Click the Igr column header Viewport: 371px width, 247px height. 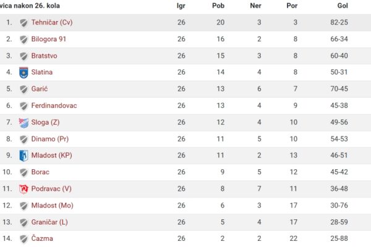[x=181, y=6]
